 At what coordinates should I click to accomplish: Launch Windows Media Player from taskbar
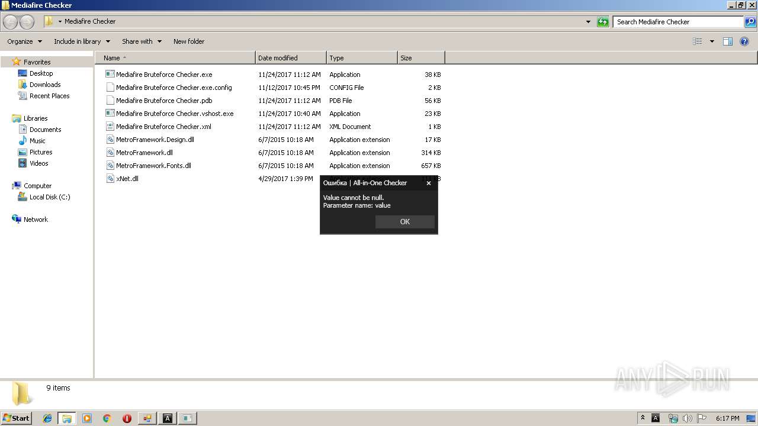pos(87,418)
